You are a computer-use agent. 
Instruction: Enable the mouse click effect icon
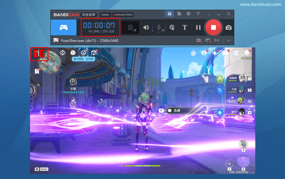[x=172, y=28]
